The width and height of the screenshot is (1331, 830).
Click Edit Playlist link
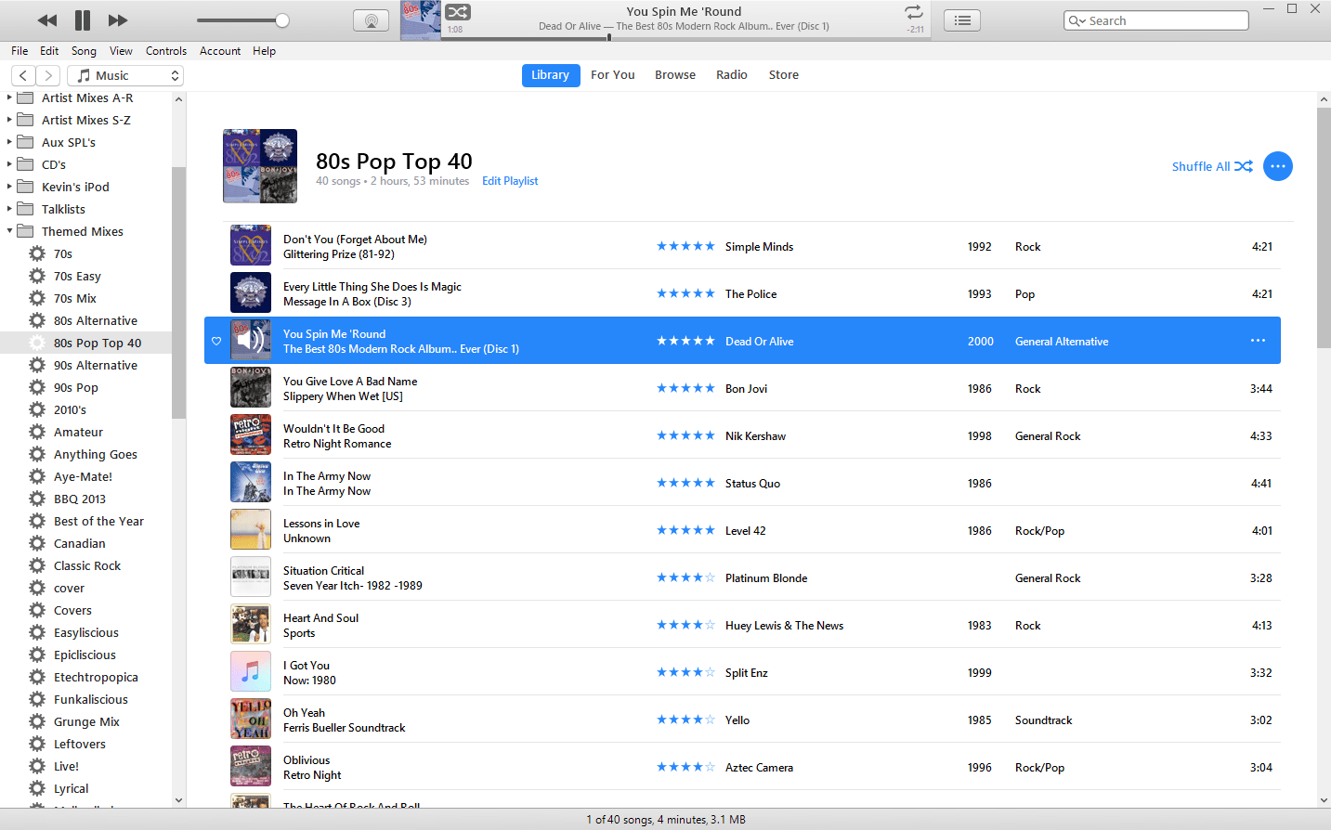pyautogui.click(x=510, y=181)
